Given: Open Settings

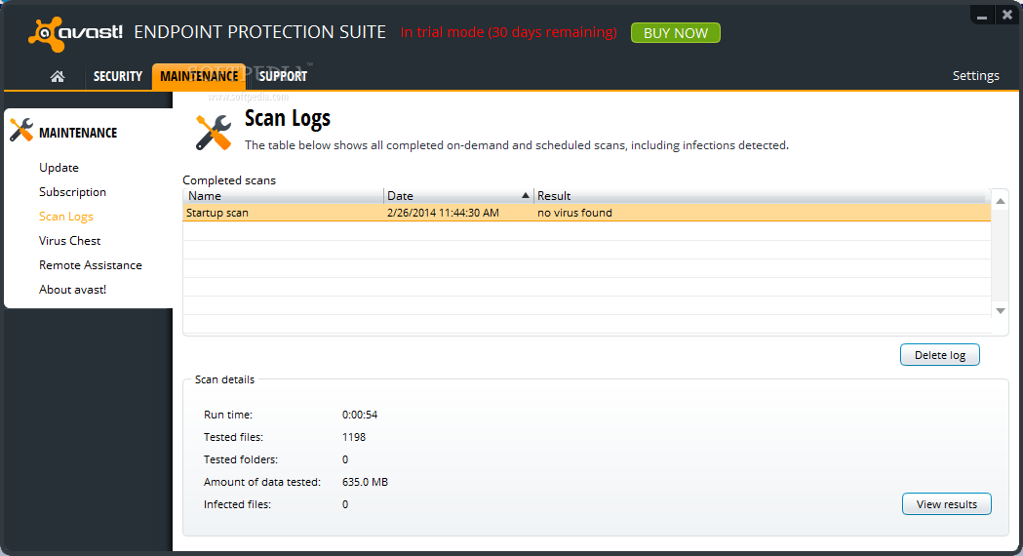Looking at the screenshot, I should pos(975,76).
